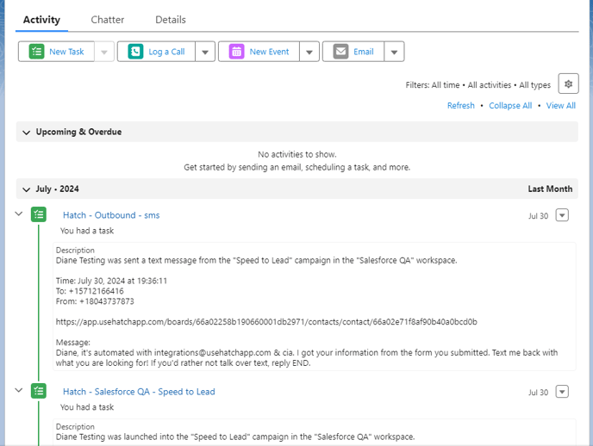This screenshot has width=593, height=446.
Task: Click the purple New Event calendar icon
Action: pyautogui.click(x=236, y=52)
